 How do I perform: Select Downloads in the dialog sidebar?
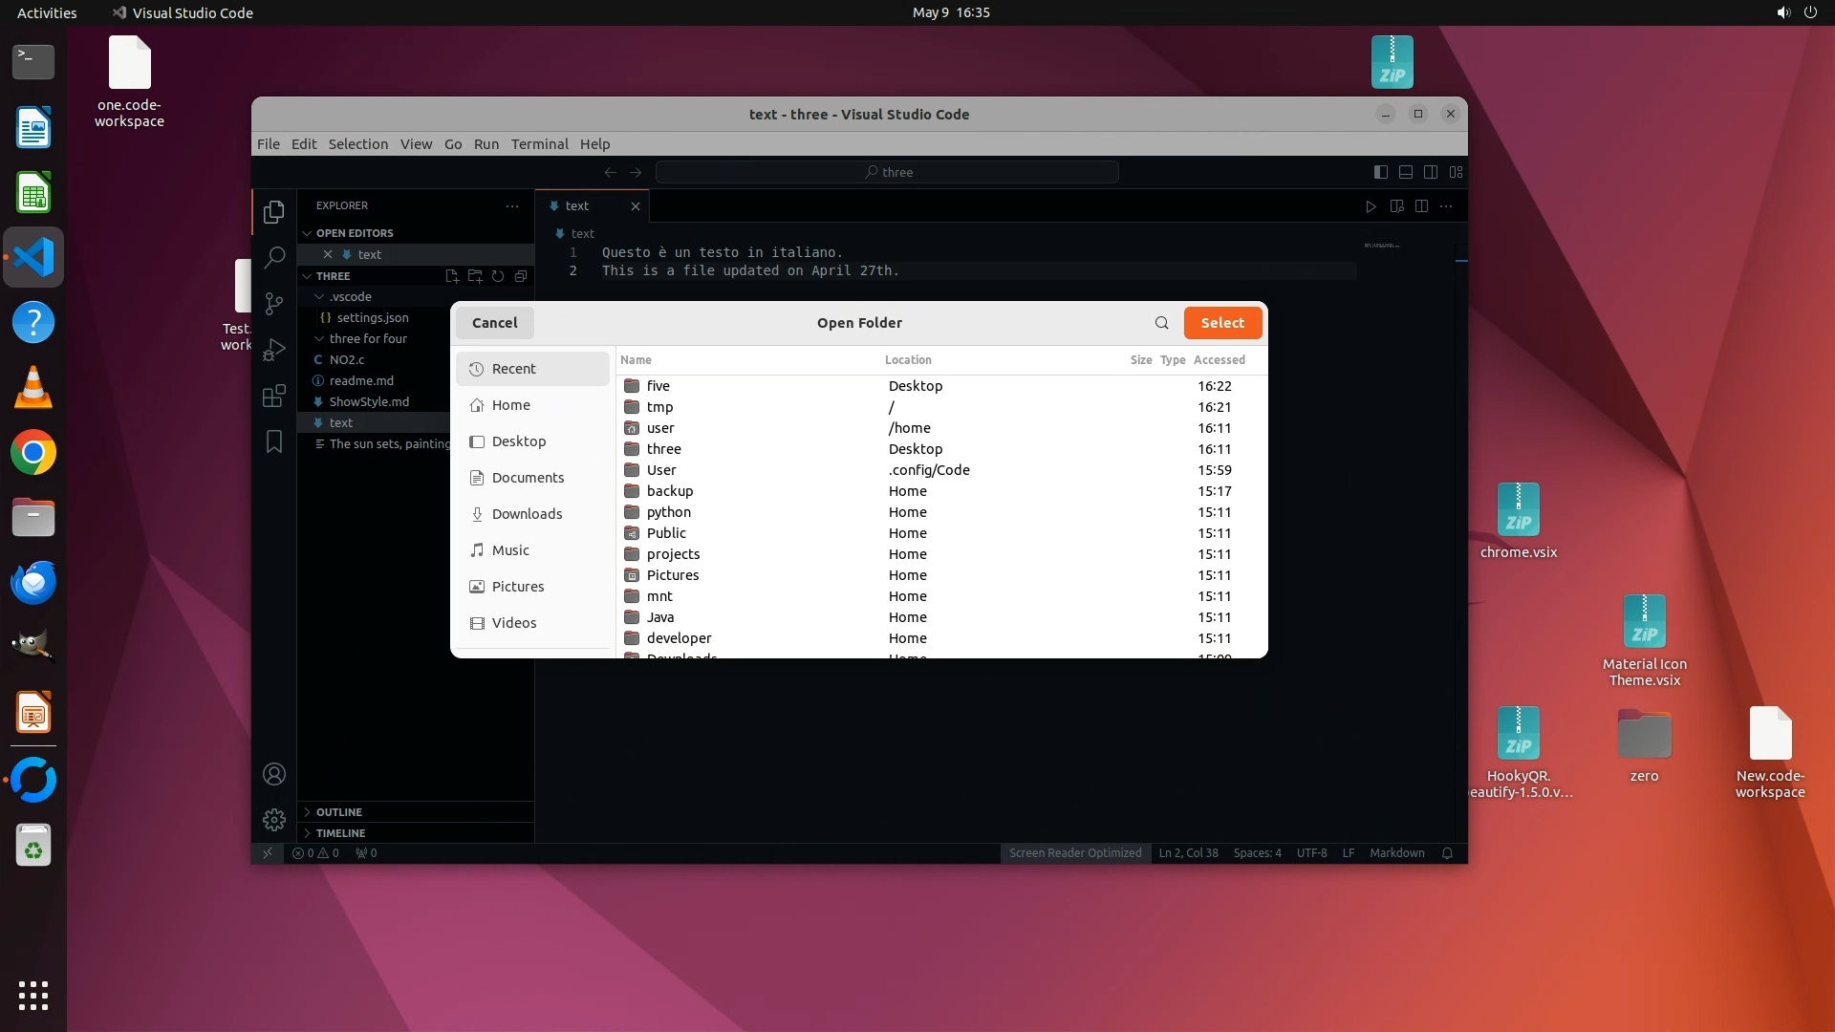[527, 514]
